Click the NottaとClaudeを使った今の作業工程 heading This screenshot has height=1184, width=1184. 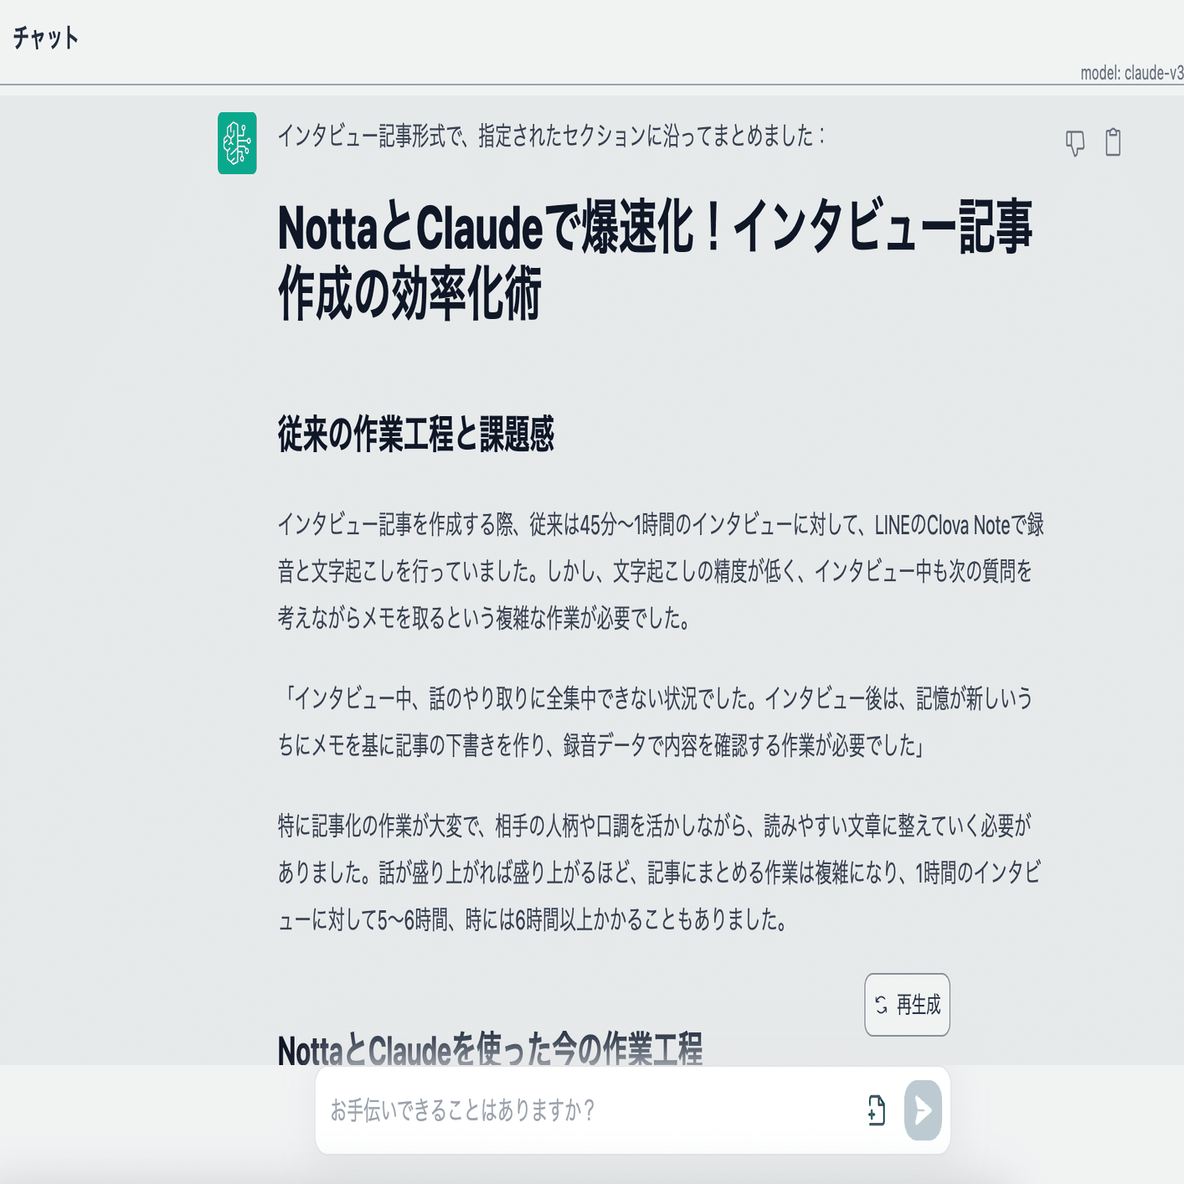[x=490, y=1049]
